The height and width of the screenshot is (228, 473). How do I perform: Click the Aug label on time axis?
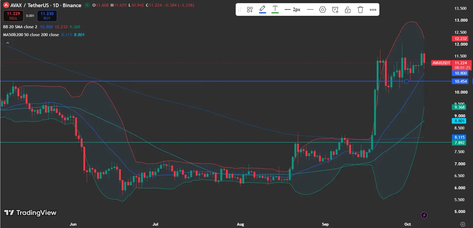(240, 224)
